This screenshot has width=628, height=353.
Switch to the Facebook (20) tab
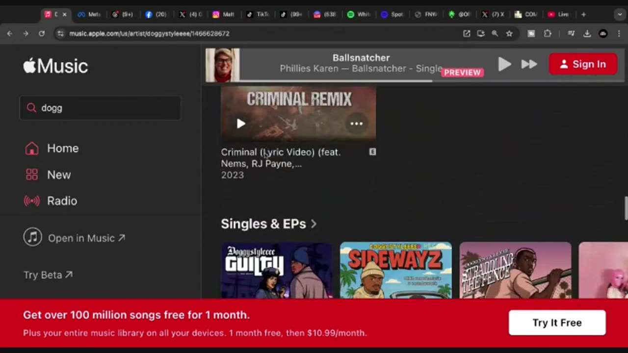pyautogui.click(x=156, y=15)
